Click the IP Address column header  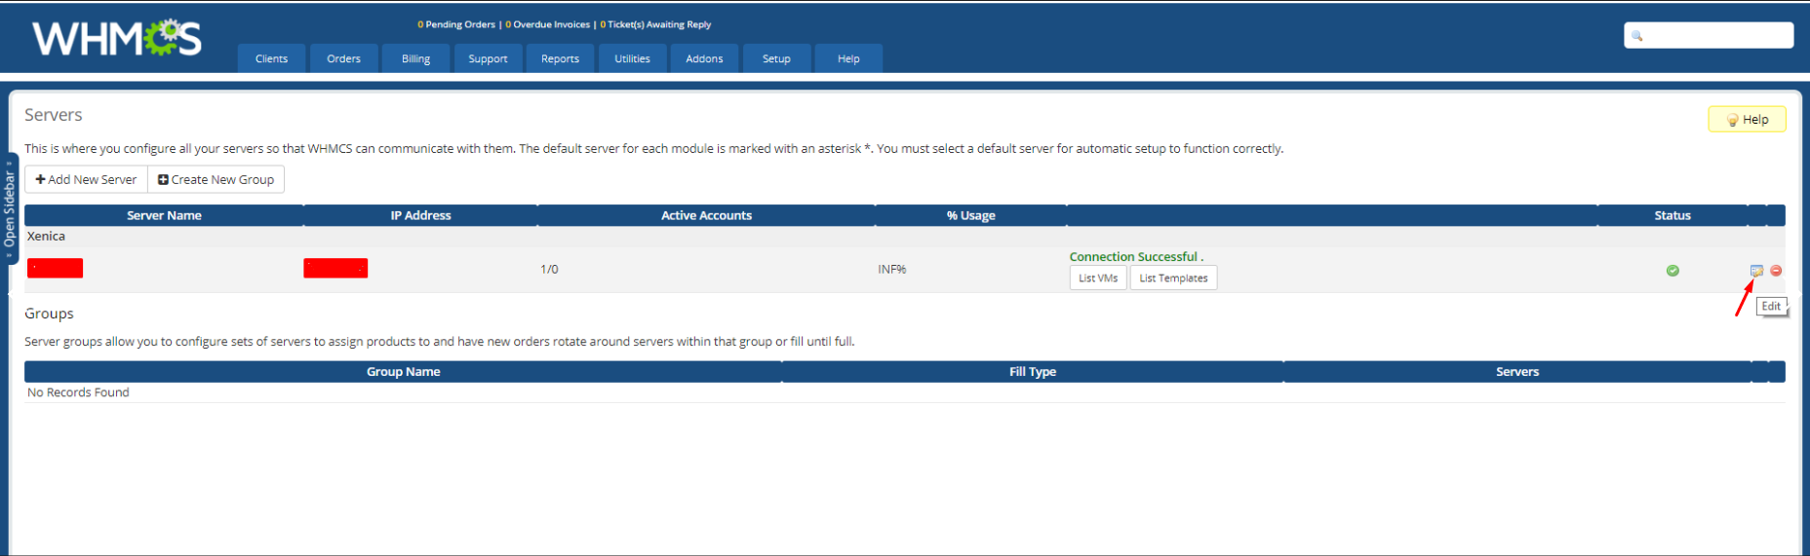click(x=420, y=215)
